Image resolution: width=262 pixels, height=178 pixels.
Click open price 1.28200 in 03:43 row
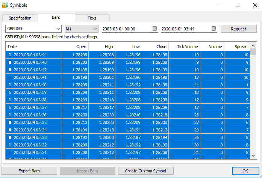point(80,62)
